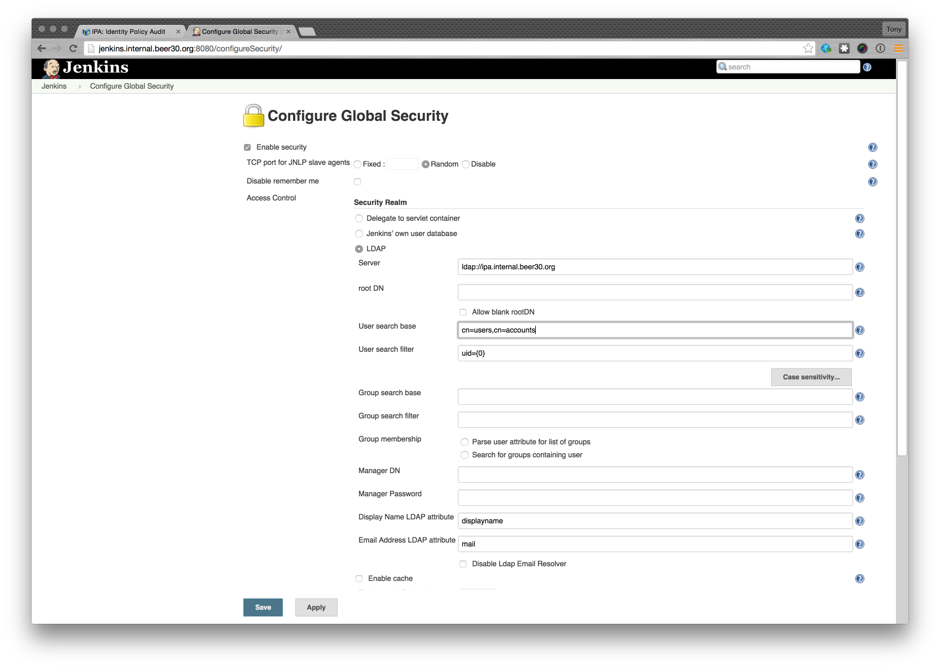Click the globe extension icon in toolbar
This screenshot has height=669, width=940.
tap(826, 49)
